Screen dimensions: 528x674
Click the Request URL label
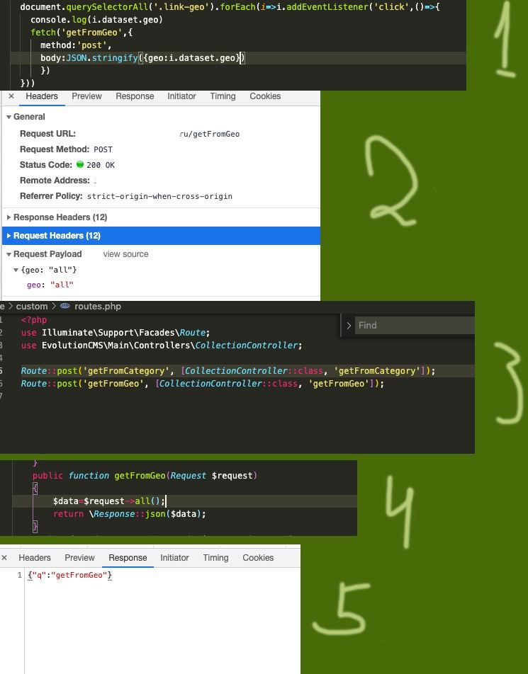click(47, 134)
